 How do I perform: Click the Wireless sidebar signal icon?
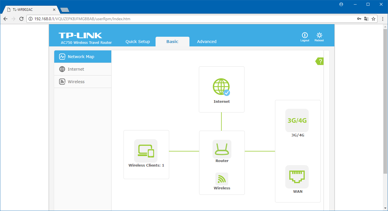(x=62, y=82)
